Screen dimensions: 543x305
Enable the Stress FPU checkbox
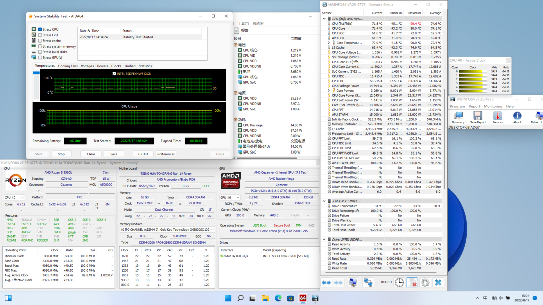pyautogui.click(x=40, y=35)
